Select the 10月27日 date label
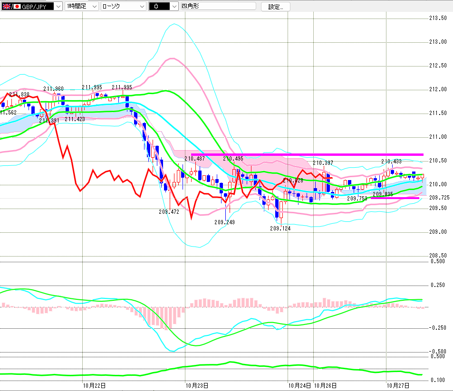 (x=398, y=385)
